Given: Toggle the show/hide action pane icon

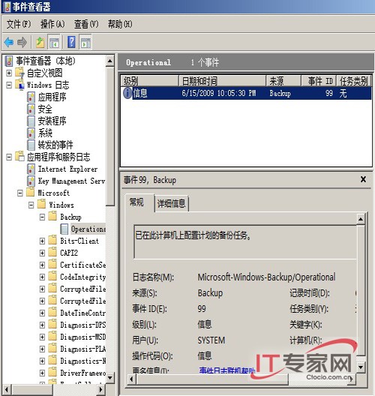Looking at the screenshot, I should coord(85,42).
